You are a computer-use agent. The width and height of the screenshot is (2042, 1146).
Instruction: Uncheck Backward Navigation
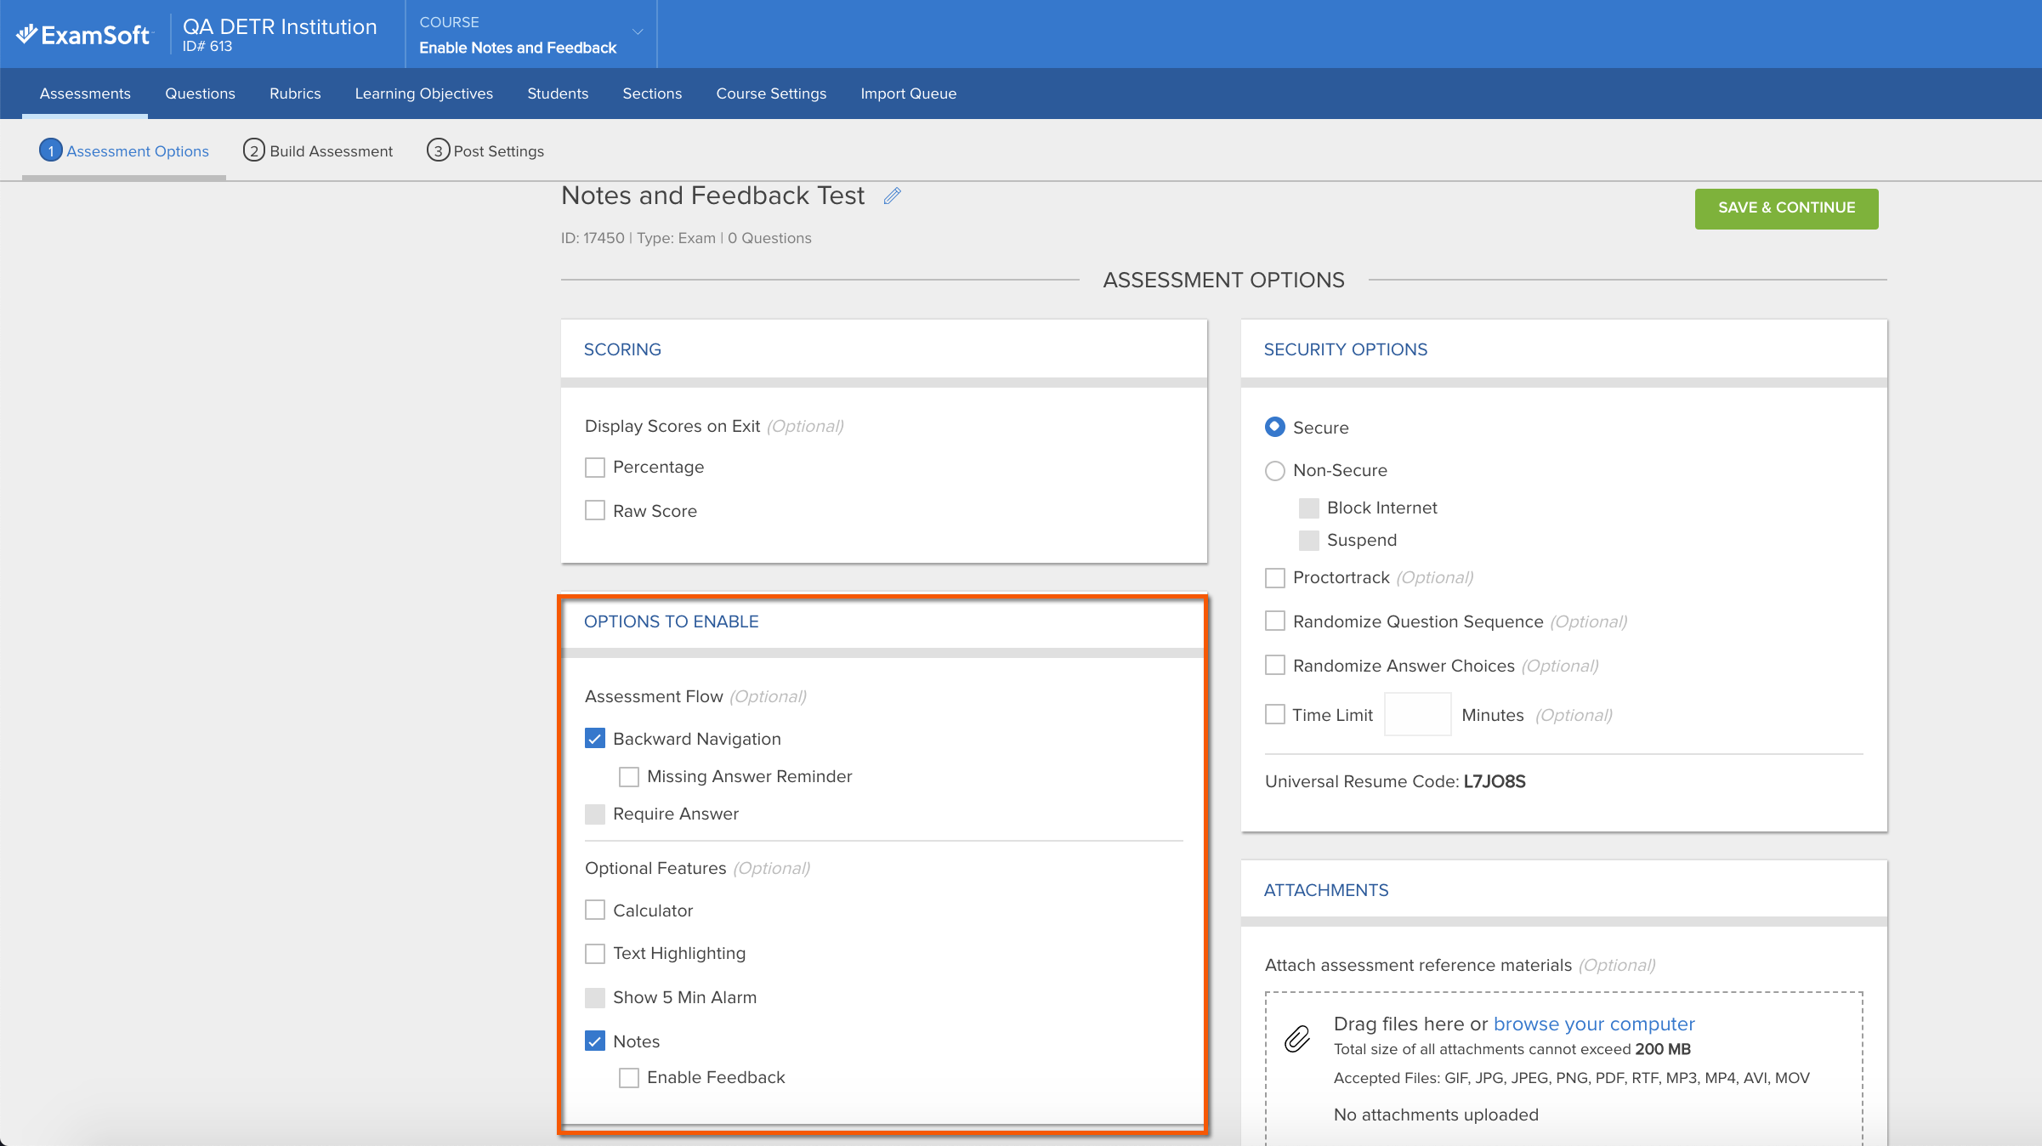(x=595, y=739)
